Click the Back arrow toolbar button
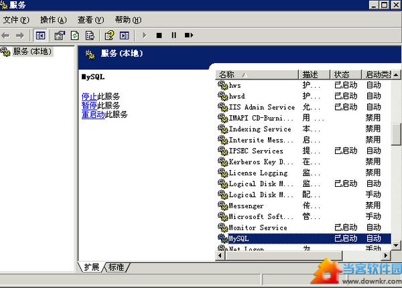This screenshot has height=288, width=402. coord(5,35)
